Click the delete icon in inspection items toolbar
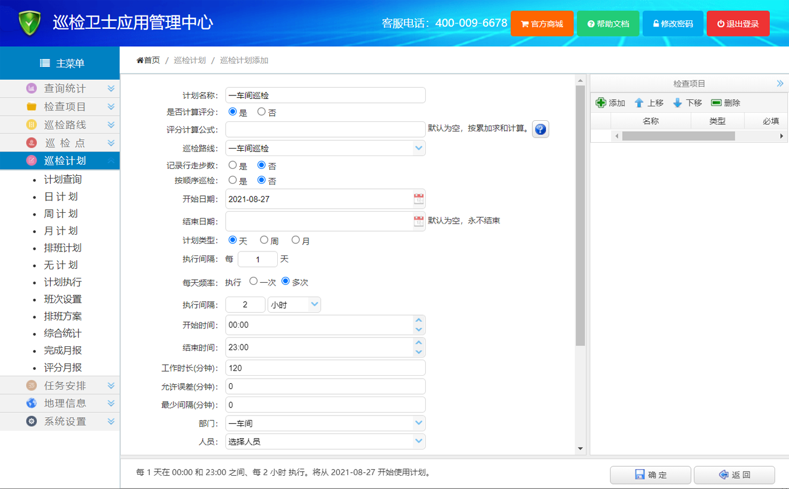This screenshot has height=489, width=789. click(x=716, y=103)
